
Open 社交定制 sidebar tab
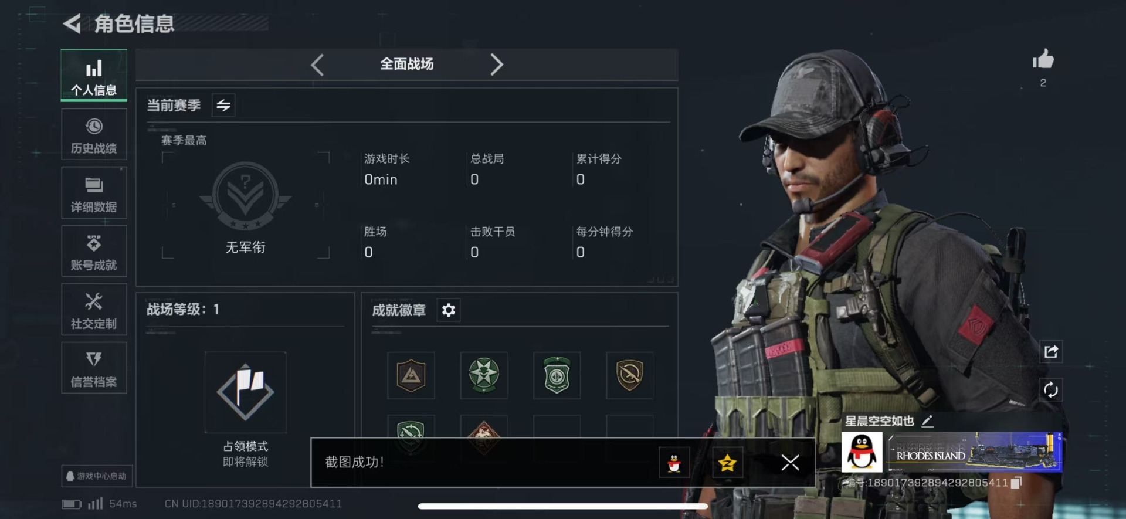(x=94, y=310)
